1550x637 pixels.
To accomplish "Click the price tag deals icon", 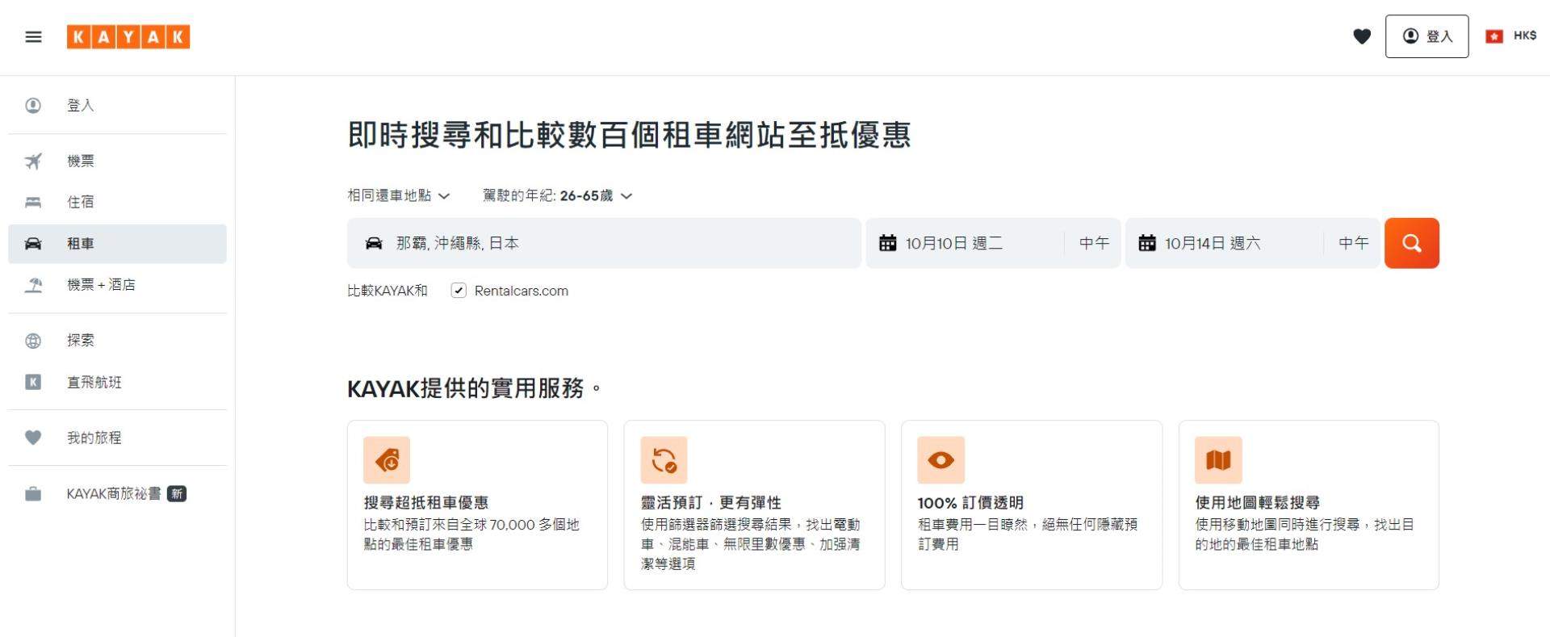I will click(x=387, y=460).
